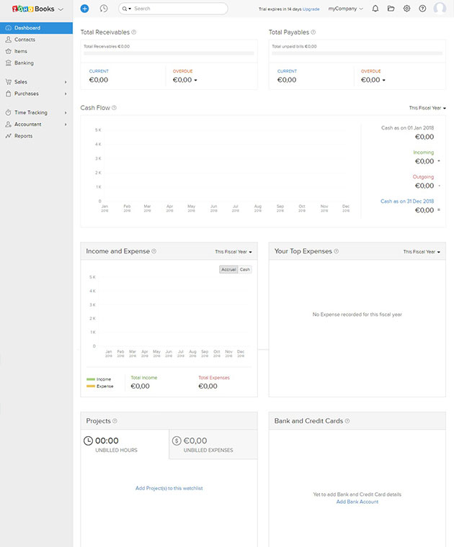The image size is (454, 547).
Task: Click the green Income legend swatch
Action: pos(91,379)
